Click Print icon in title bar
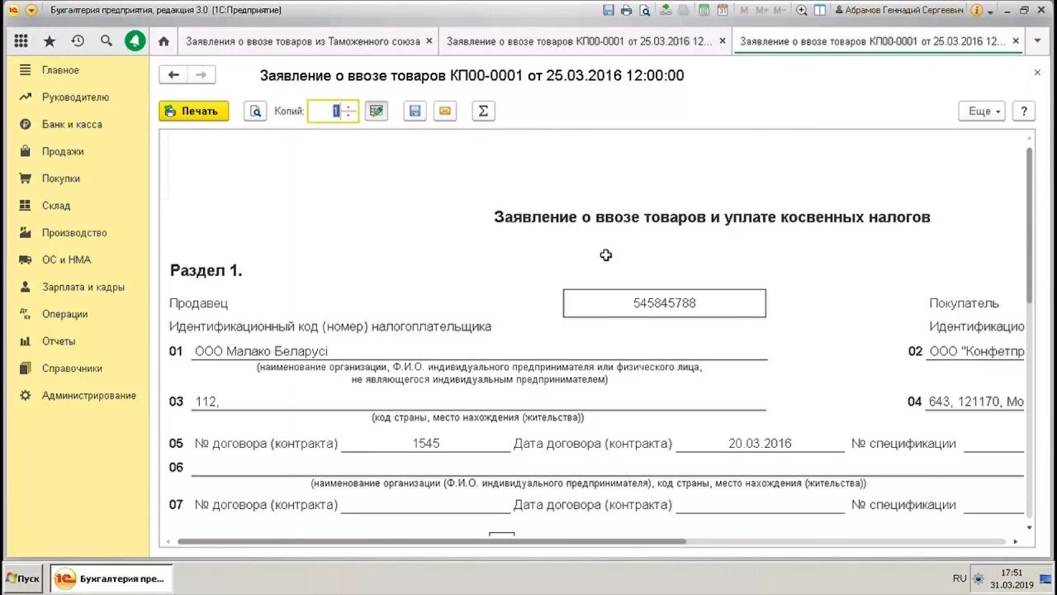This screenshot has width=1057, height=595. (x=626, y=10)
